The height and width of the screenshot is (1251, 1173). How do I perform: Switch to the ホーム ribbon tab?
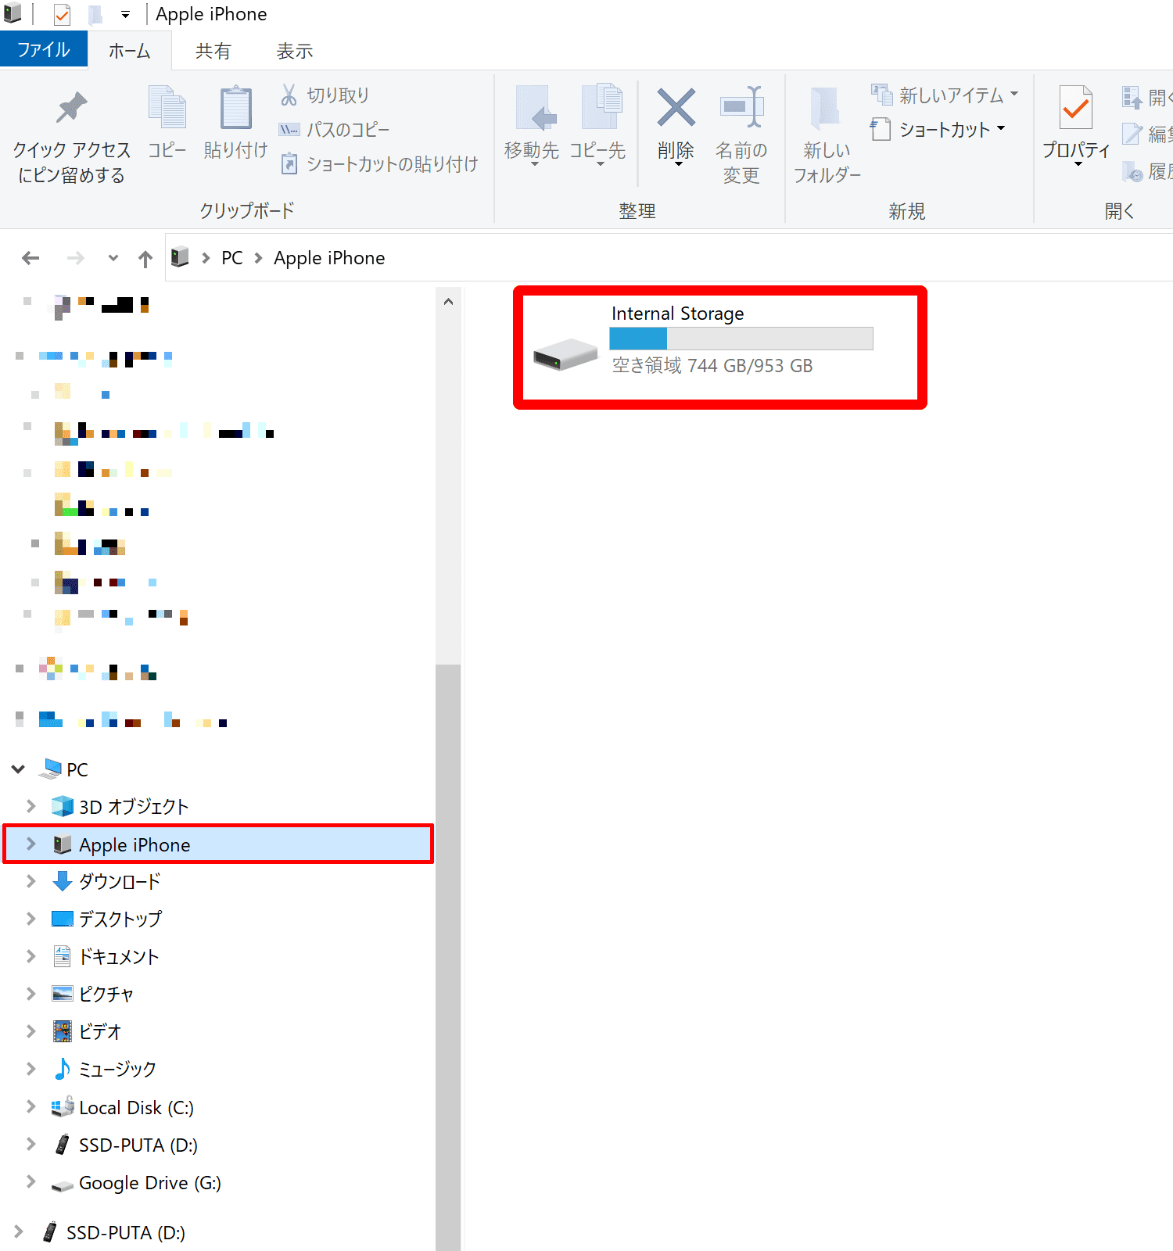pos(130,51)
